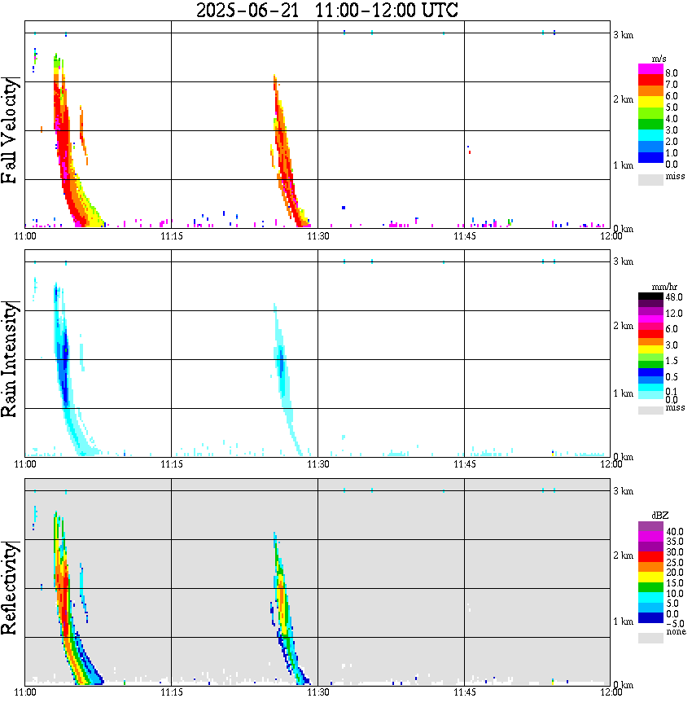Select the Rain Intensity axis label
Viewport: 692px width, 707px height.
point(11,358)
